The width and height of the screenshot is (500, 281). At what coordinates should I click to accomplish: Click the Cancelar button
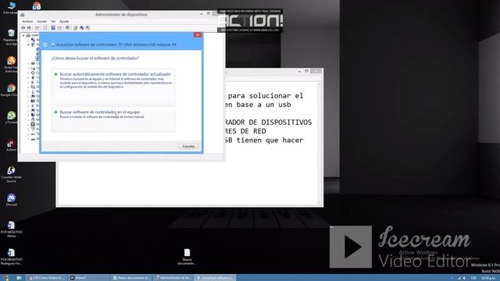[188, 146]
